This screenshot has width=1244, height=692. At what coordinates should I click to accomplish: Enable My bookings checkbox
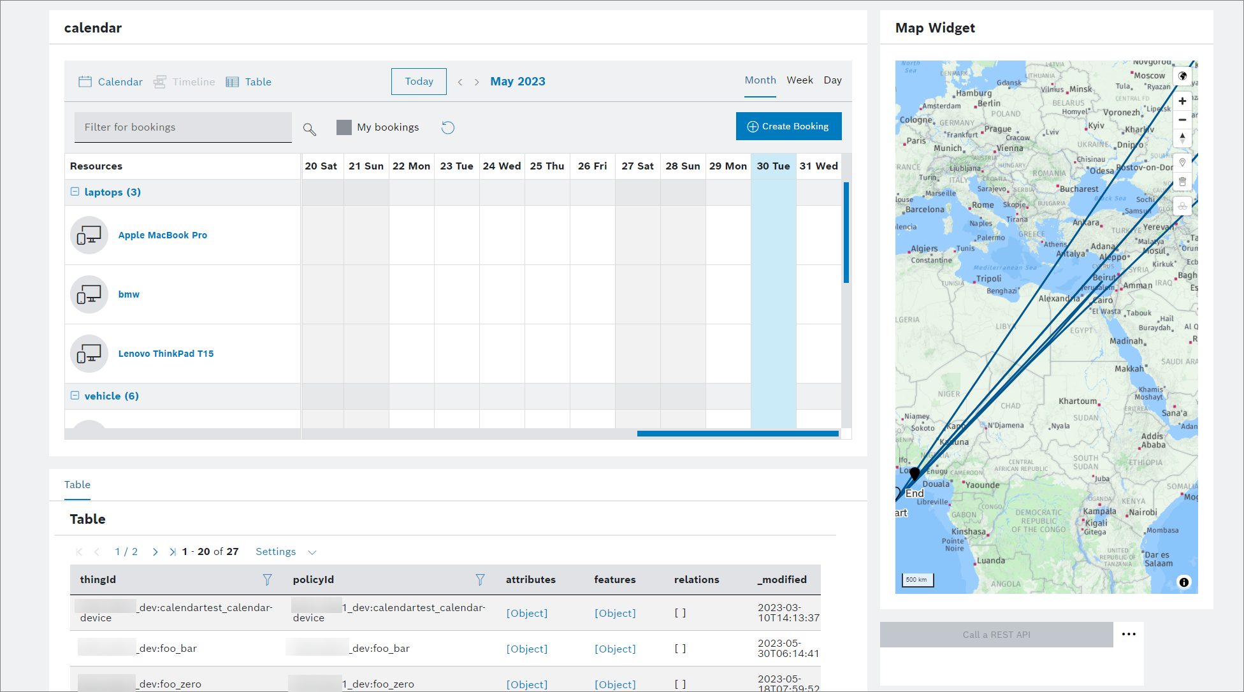tap(344, 127)
